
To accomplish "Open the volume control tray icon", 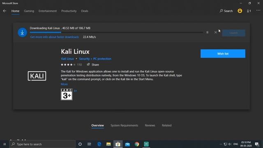I will (230, 144).
